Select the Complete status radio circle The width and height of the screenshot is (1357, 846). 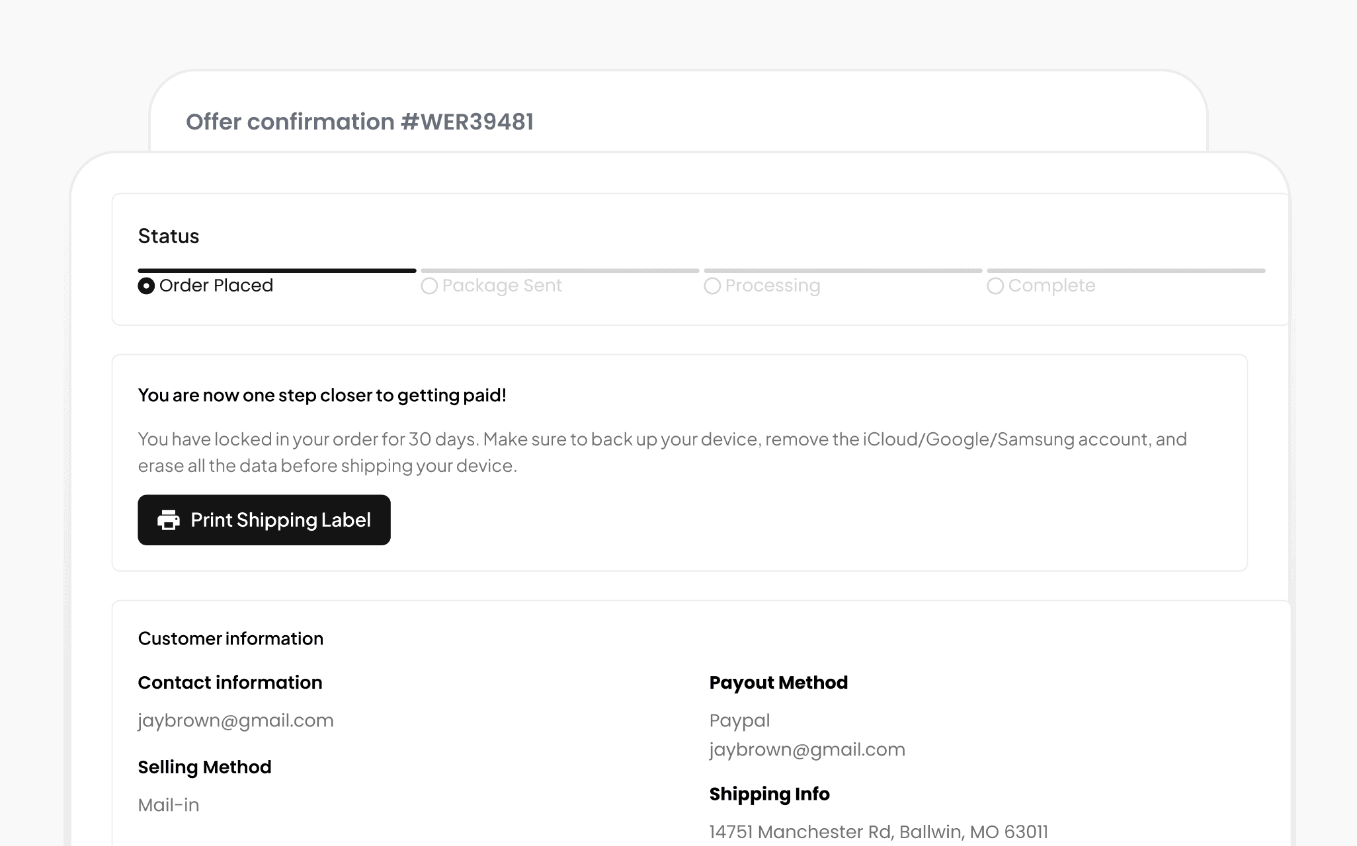[x=995, y=286]
